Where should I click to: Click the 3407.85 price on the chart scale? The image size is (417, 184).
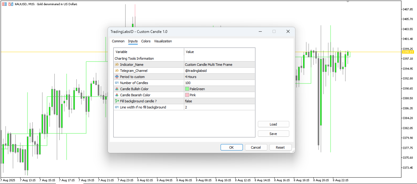[408, 9]
